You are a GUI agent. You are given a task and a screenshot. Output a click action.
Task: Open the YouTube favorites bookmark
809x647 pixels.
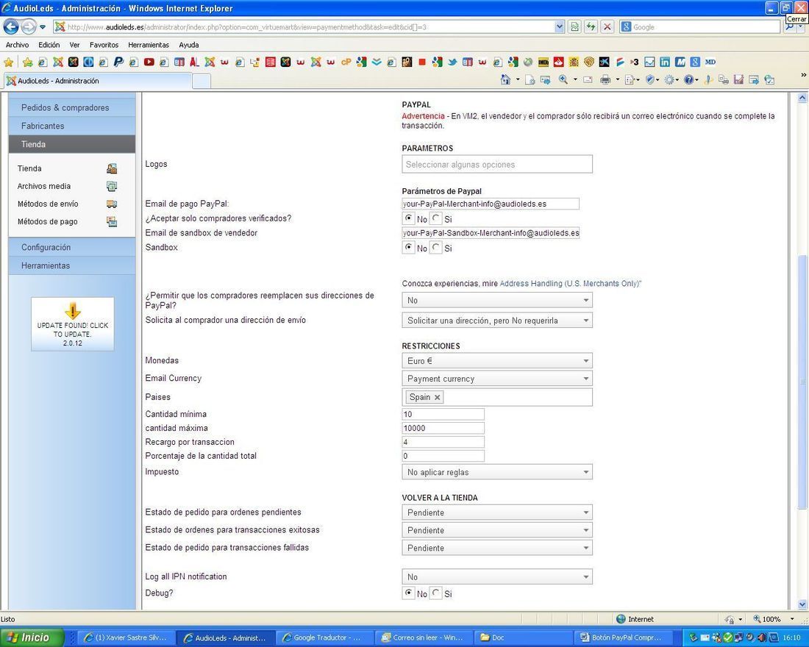tap(149, 62)
